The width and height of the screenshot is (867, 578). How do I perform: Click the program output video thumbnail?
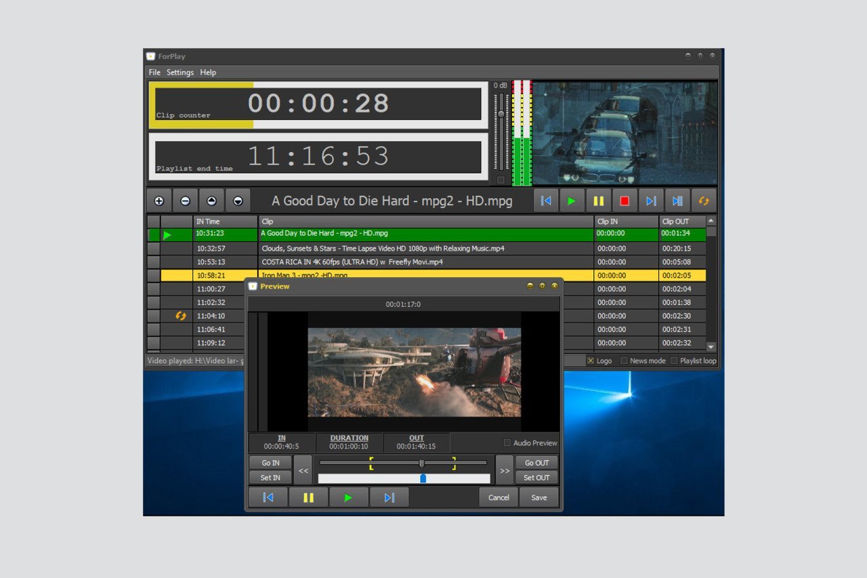point(625,133)
